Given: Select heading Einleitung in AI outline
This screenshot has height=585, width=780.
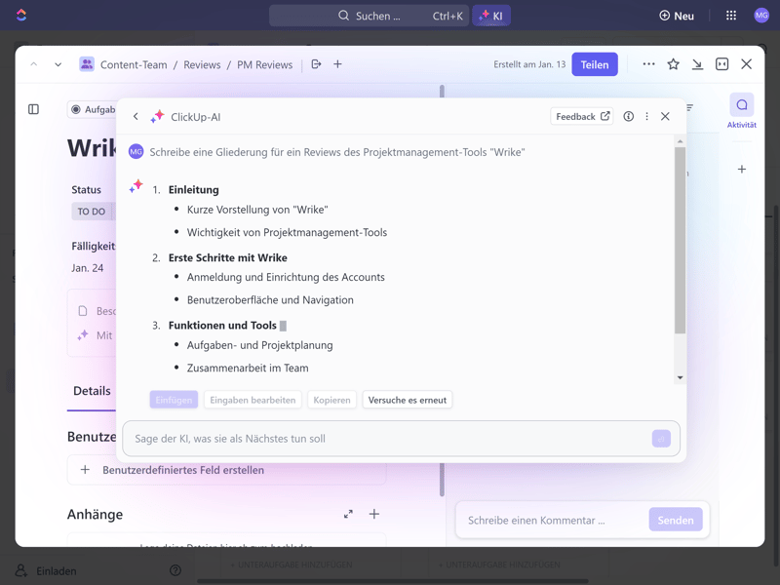Looking at the screenshot, I should click(193, 190).
